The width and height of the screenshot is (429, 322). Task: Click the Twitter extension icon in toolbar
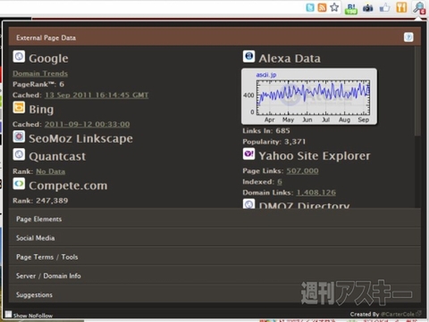(310, 7)
